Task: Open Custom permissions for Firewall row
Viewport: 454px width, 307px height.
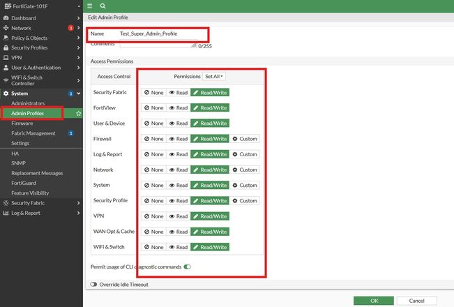Action: 245,139
